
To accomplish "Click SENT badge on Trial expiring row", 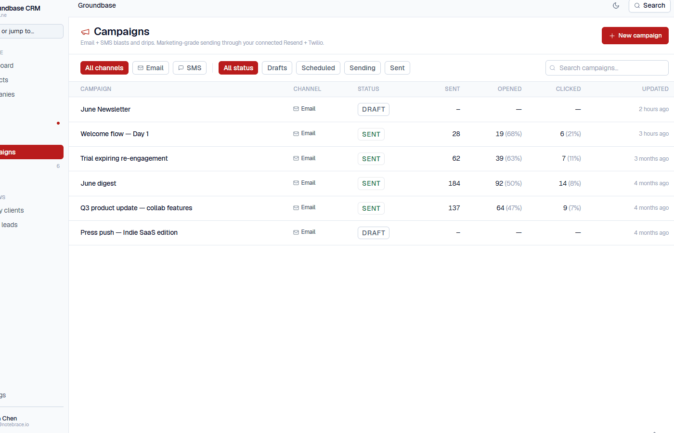I will tap(371, 159).
